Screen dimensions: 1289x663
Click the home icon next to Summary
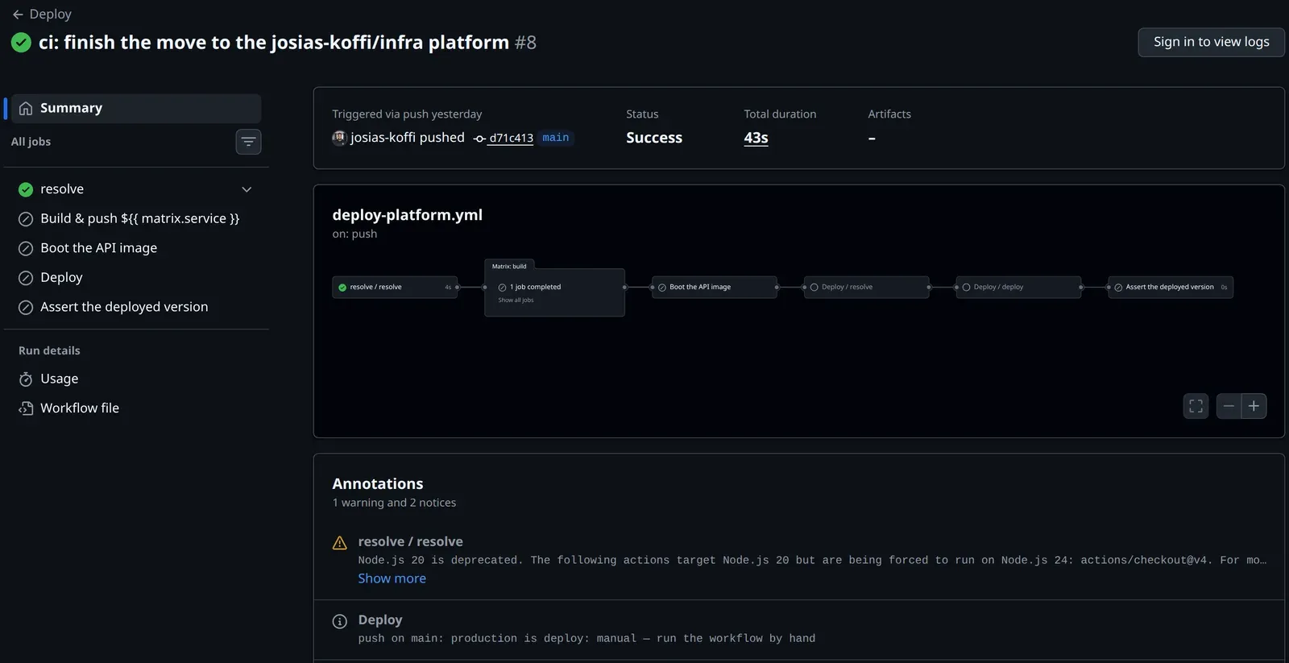coord(26,108)
